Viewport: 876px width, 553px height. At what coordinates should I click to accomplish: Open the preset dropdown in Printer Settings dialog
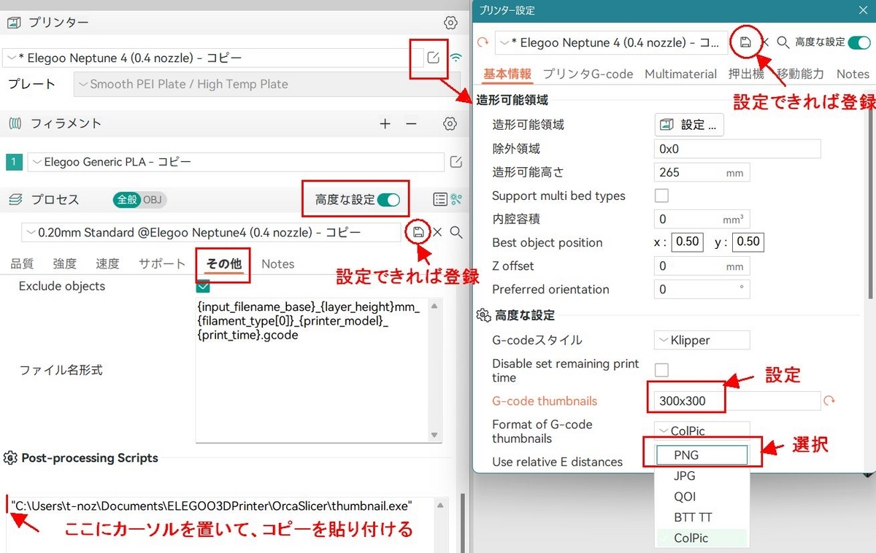pyautogui.click(x=611, y=43)
